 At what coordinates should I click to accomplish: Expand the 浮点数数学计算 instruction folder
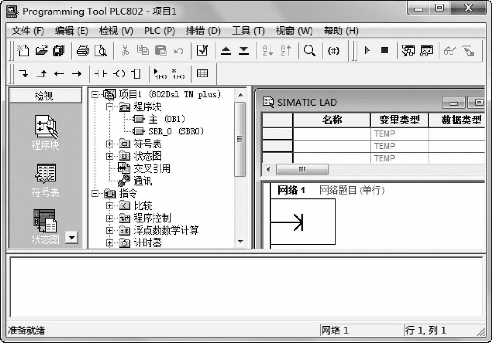click(x=110, y=230)
